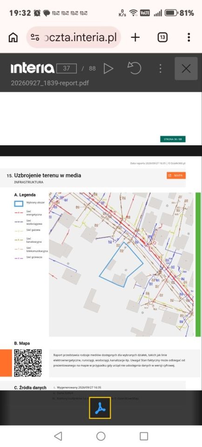Close the PDF viewer with X
This screenshot has width=202, height=447.
pos(186,68)
